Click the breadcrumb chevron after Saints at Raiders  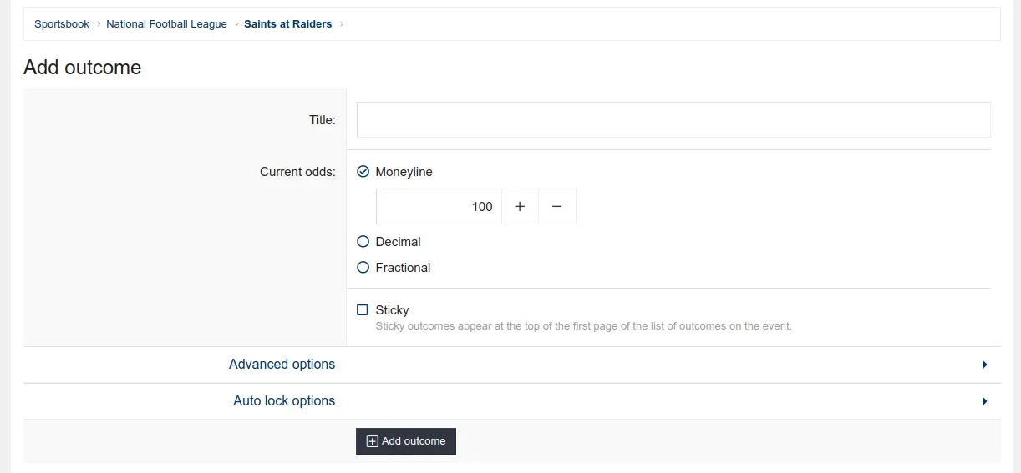(x=342, y=24)
